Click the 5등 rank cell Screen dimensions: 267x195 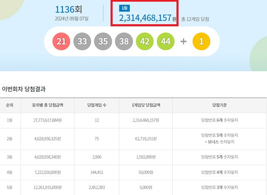[x=10, y=187]
